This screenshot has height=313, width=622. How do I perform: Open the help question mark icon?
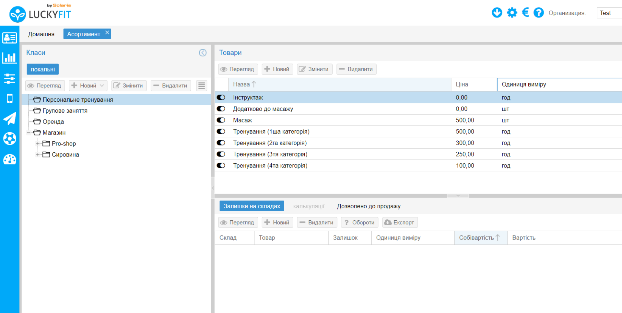[x=539, y=13]
